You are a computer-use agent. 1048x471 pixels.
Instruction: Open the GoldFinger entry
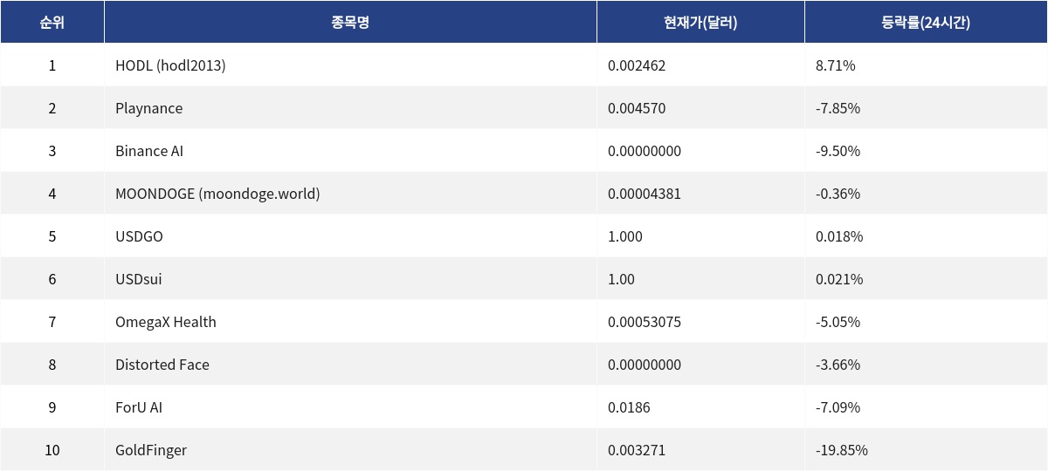point(151,450)
